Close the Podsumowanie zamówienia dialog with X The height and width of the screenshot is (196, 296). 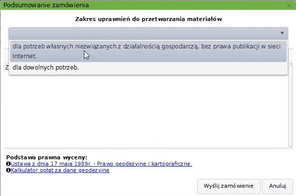pos(289,6)
